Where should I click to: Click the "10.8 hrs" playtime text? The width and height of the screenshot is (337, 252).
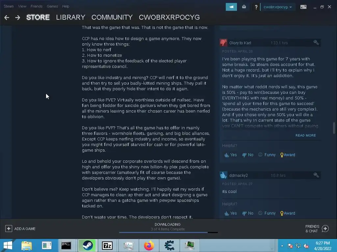tap(278, 176)
